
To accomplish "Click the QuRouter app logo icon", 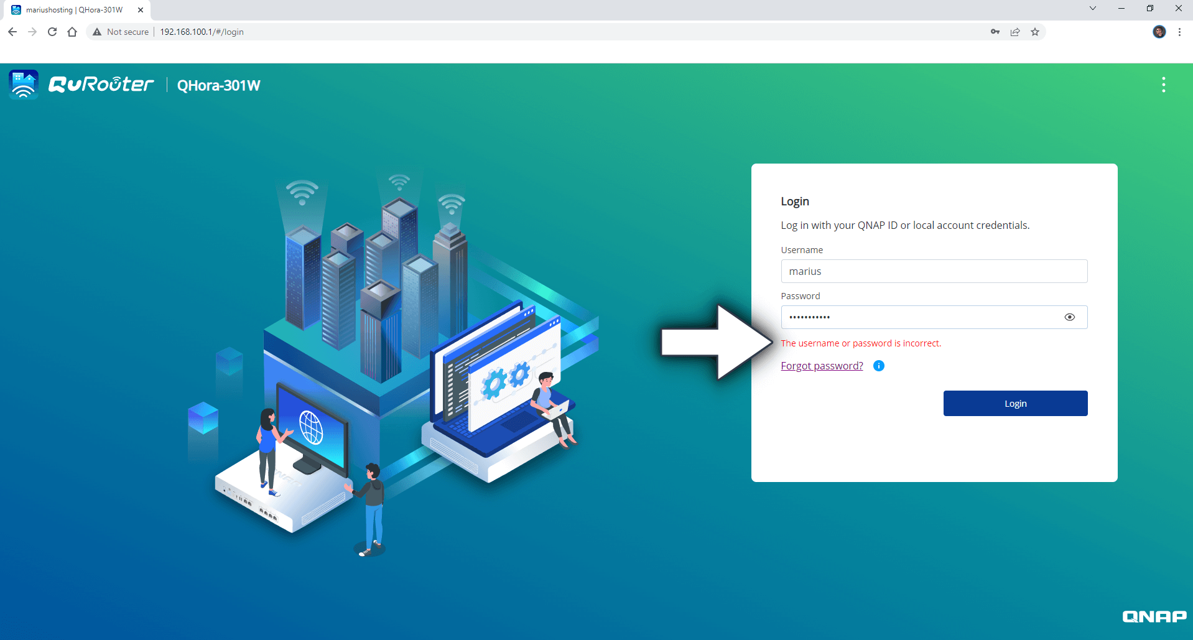I will pyautogui.click(x=24, y=85).
